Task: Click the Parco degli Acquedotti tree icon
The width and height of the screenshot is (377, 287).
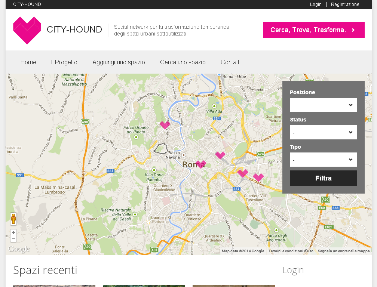Action: pos(276,230)
